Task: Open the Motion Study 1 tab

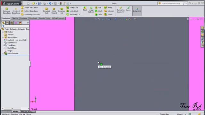Action: coord(27,111)
